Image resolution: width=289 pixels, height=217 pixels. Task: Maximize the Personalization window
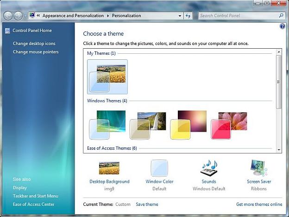click(x=267, y=3)
